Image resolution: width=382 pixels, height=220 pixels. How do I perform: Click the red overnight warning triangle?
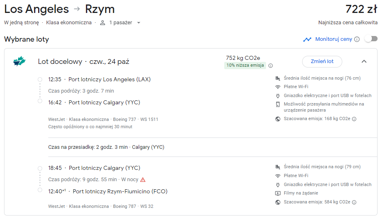(143, 180)
